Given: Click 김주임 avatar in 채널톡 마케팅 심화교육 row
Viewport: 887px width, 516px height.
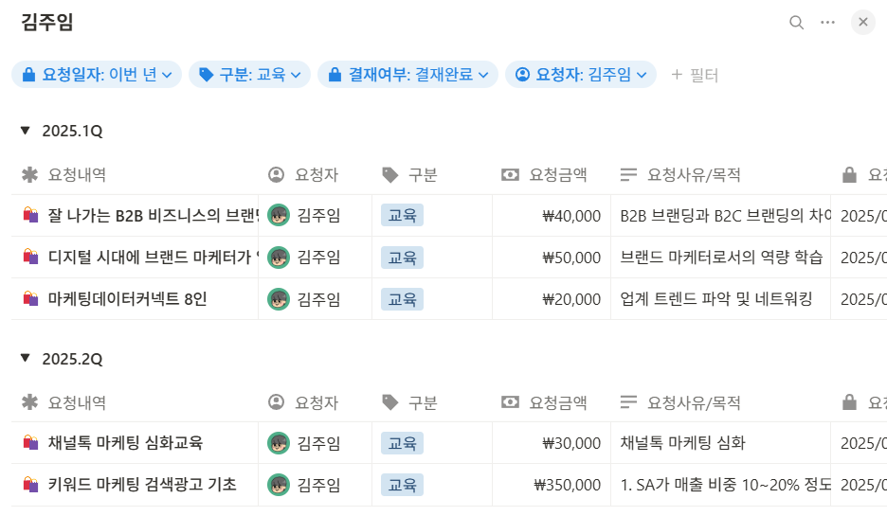Looking at the screenshot, I should (279, 443).
